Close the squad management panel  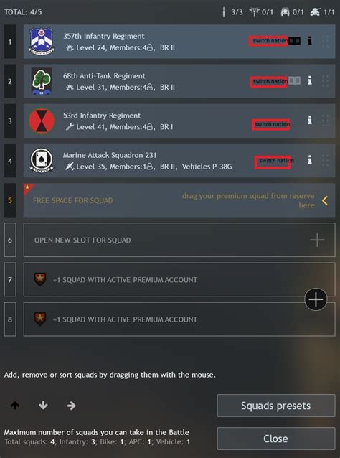pyautogui.click(x=276, y=439)
